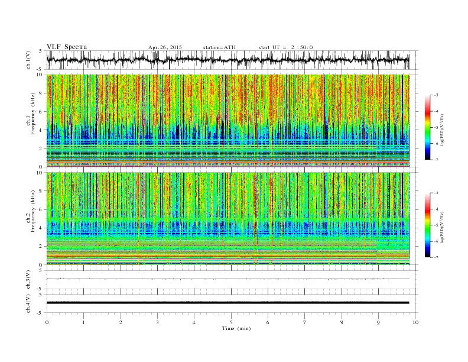Click the 'ch.4(V)' axis label
Screen dimensions: 468x362
[28, 303]
